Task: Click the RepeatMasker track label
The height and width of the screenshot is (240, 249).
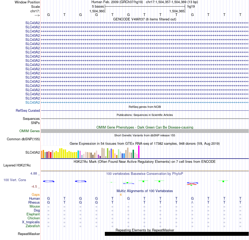Action: pos(29,234)
